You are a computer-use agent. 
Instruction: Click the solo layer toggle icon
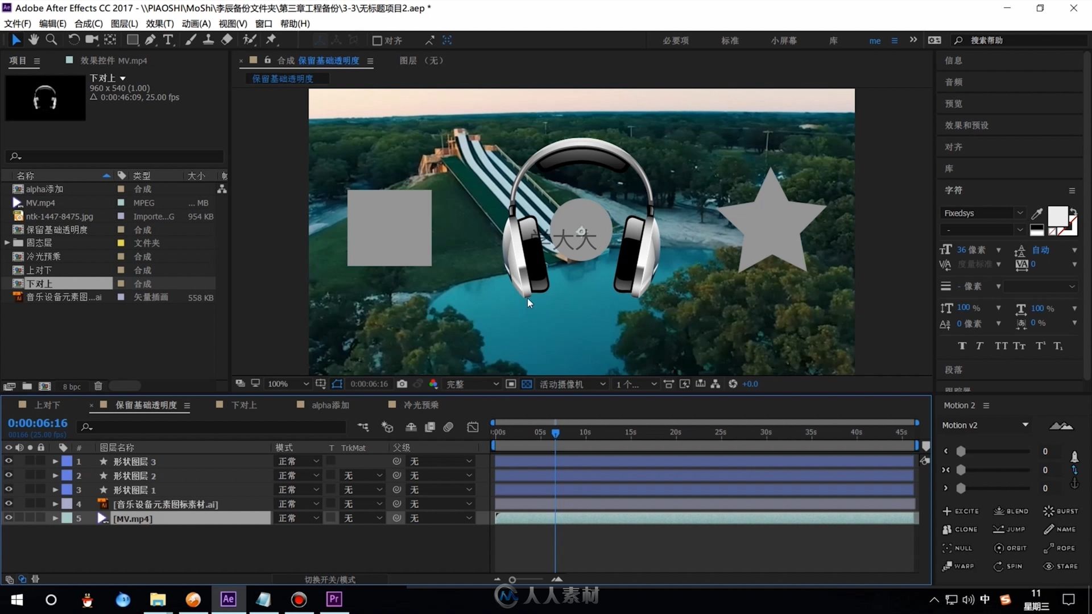[x=30, y=447]
